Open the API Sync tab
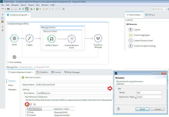Screen dimensions: 169x117 coord(150,15)
